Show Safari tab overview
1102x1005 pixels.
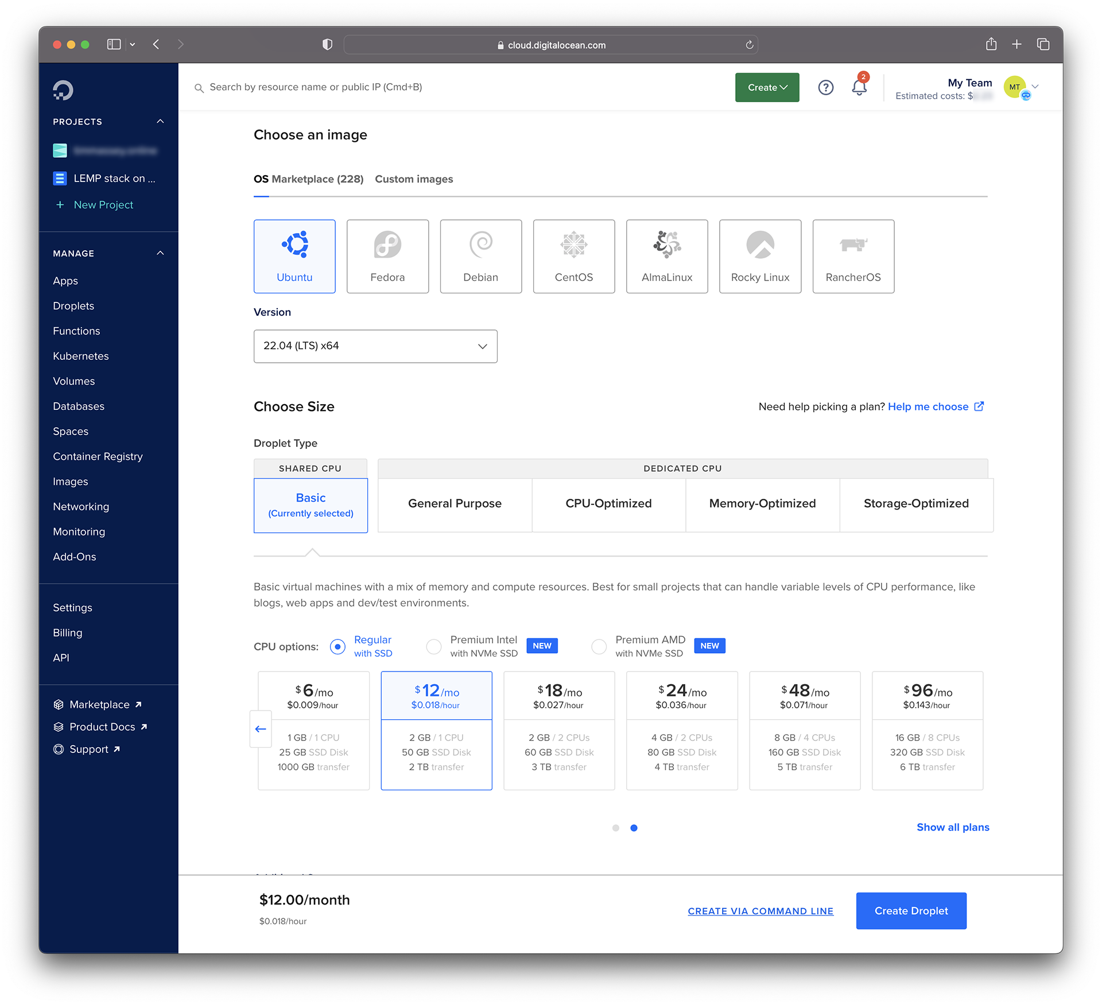1043,44
